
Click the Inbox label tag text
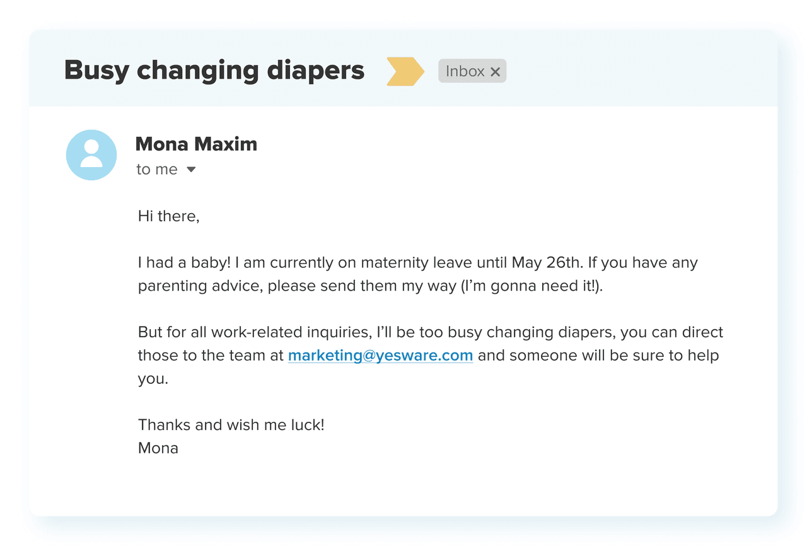465,71
